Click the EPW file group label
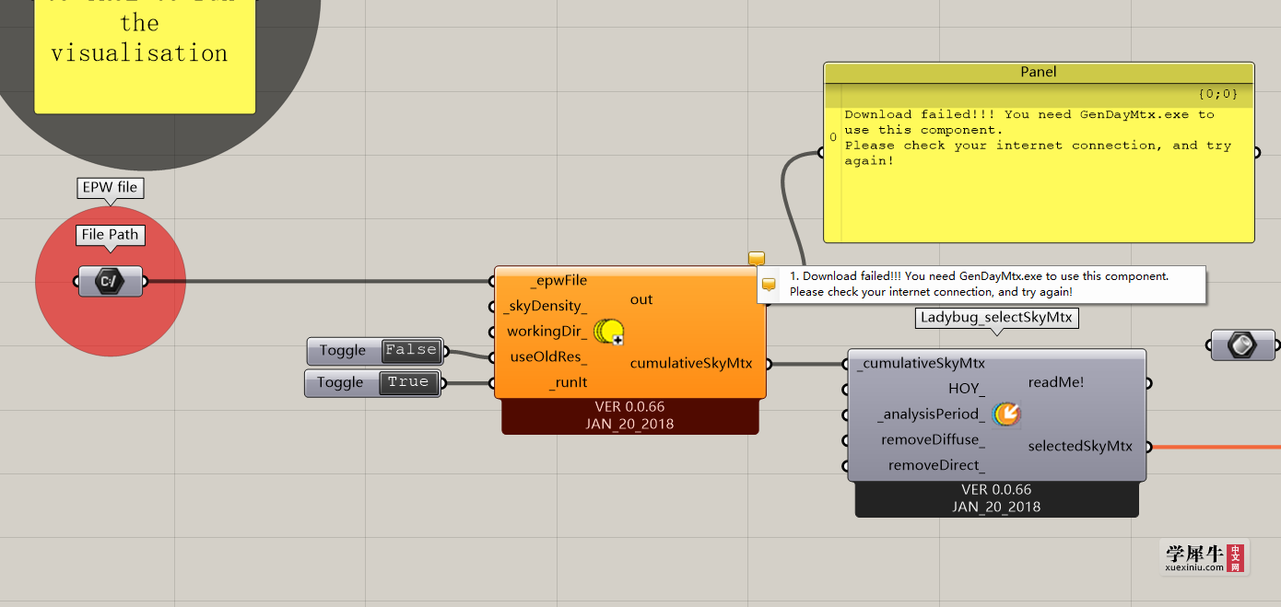The image size is (1281, 607). (110, 187)
